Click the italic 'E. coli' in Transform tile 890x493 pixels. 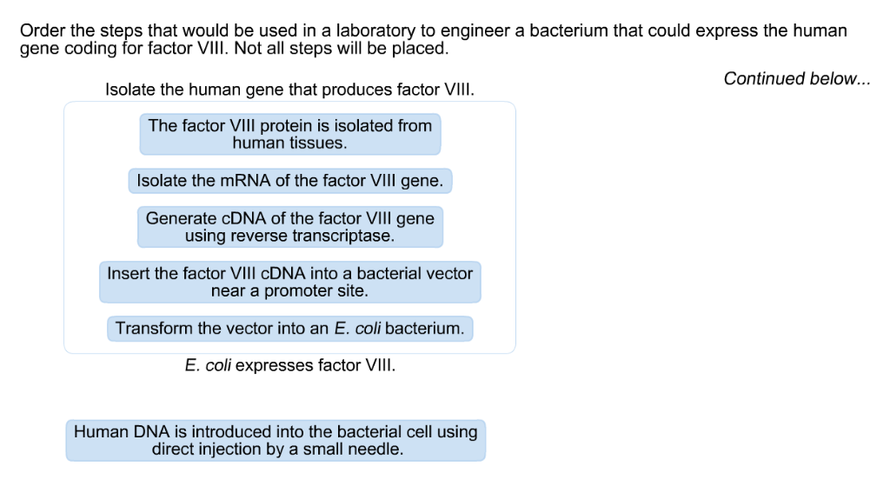pos(357,329)
